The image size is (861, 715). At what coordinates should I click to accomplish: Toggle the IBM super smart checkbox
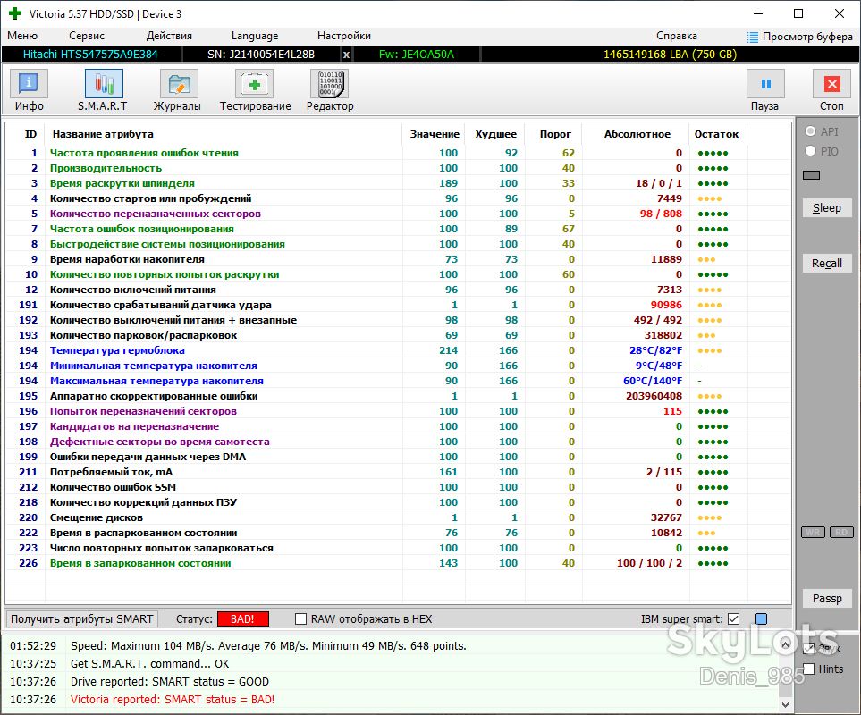pos(734,619)
